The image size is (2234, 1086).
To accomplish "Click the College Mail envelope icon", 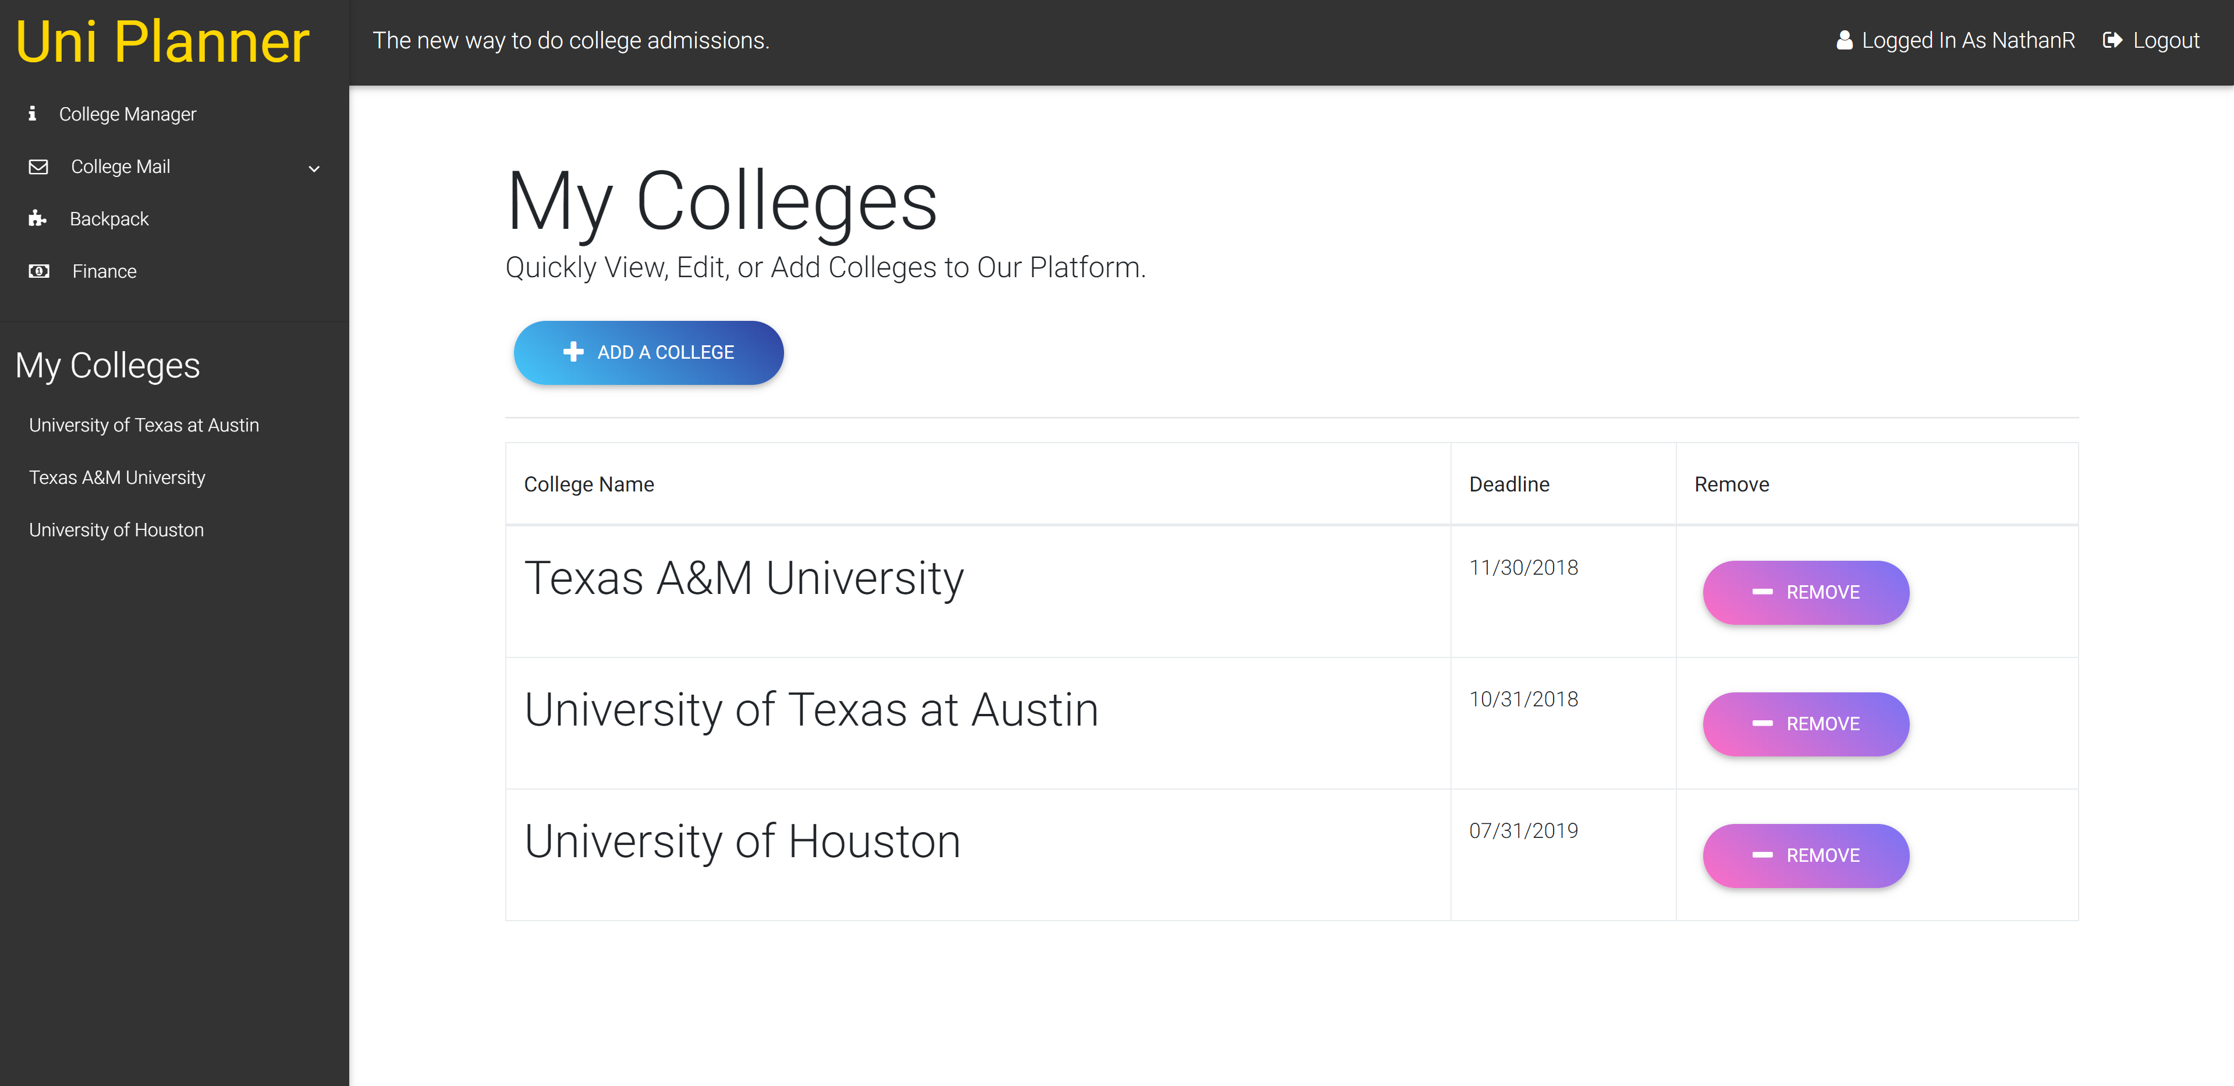I will point(38,167).
